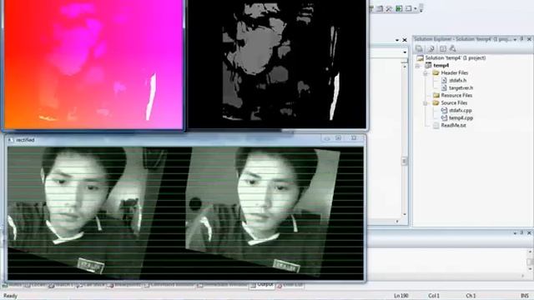
Task: Collapse the Header Files folder expander
Action: pyautogui.click(x=426, y=73)
